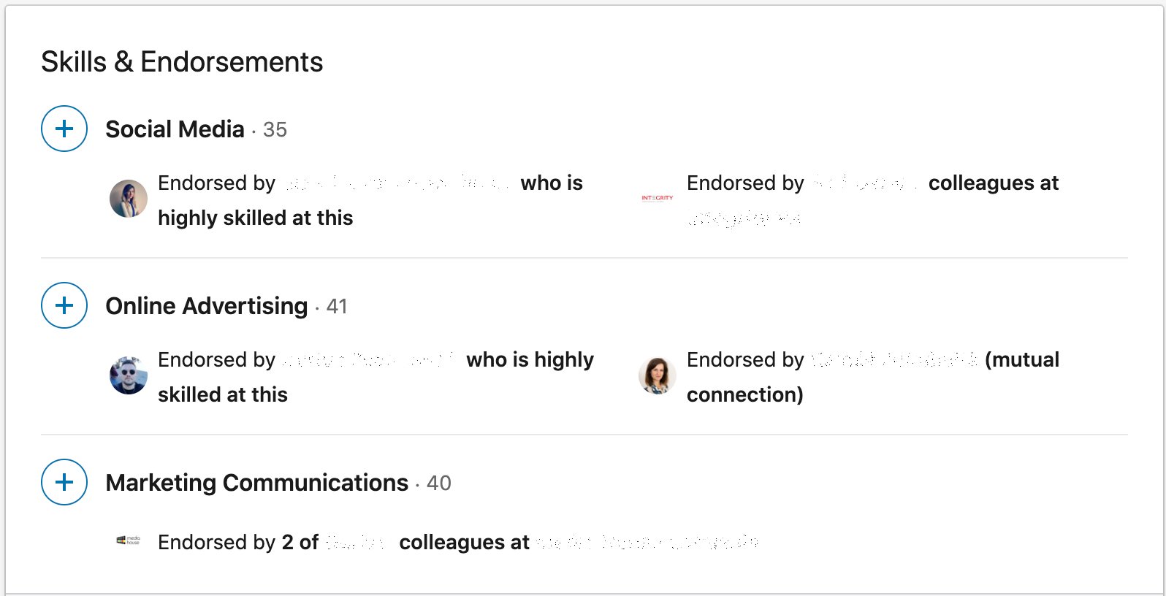Open 'who is highly skilled at this' under Social Media

point(370,200)
